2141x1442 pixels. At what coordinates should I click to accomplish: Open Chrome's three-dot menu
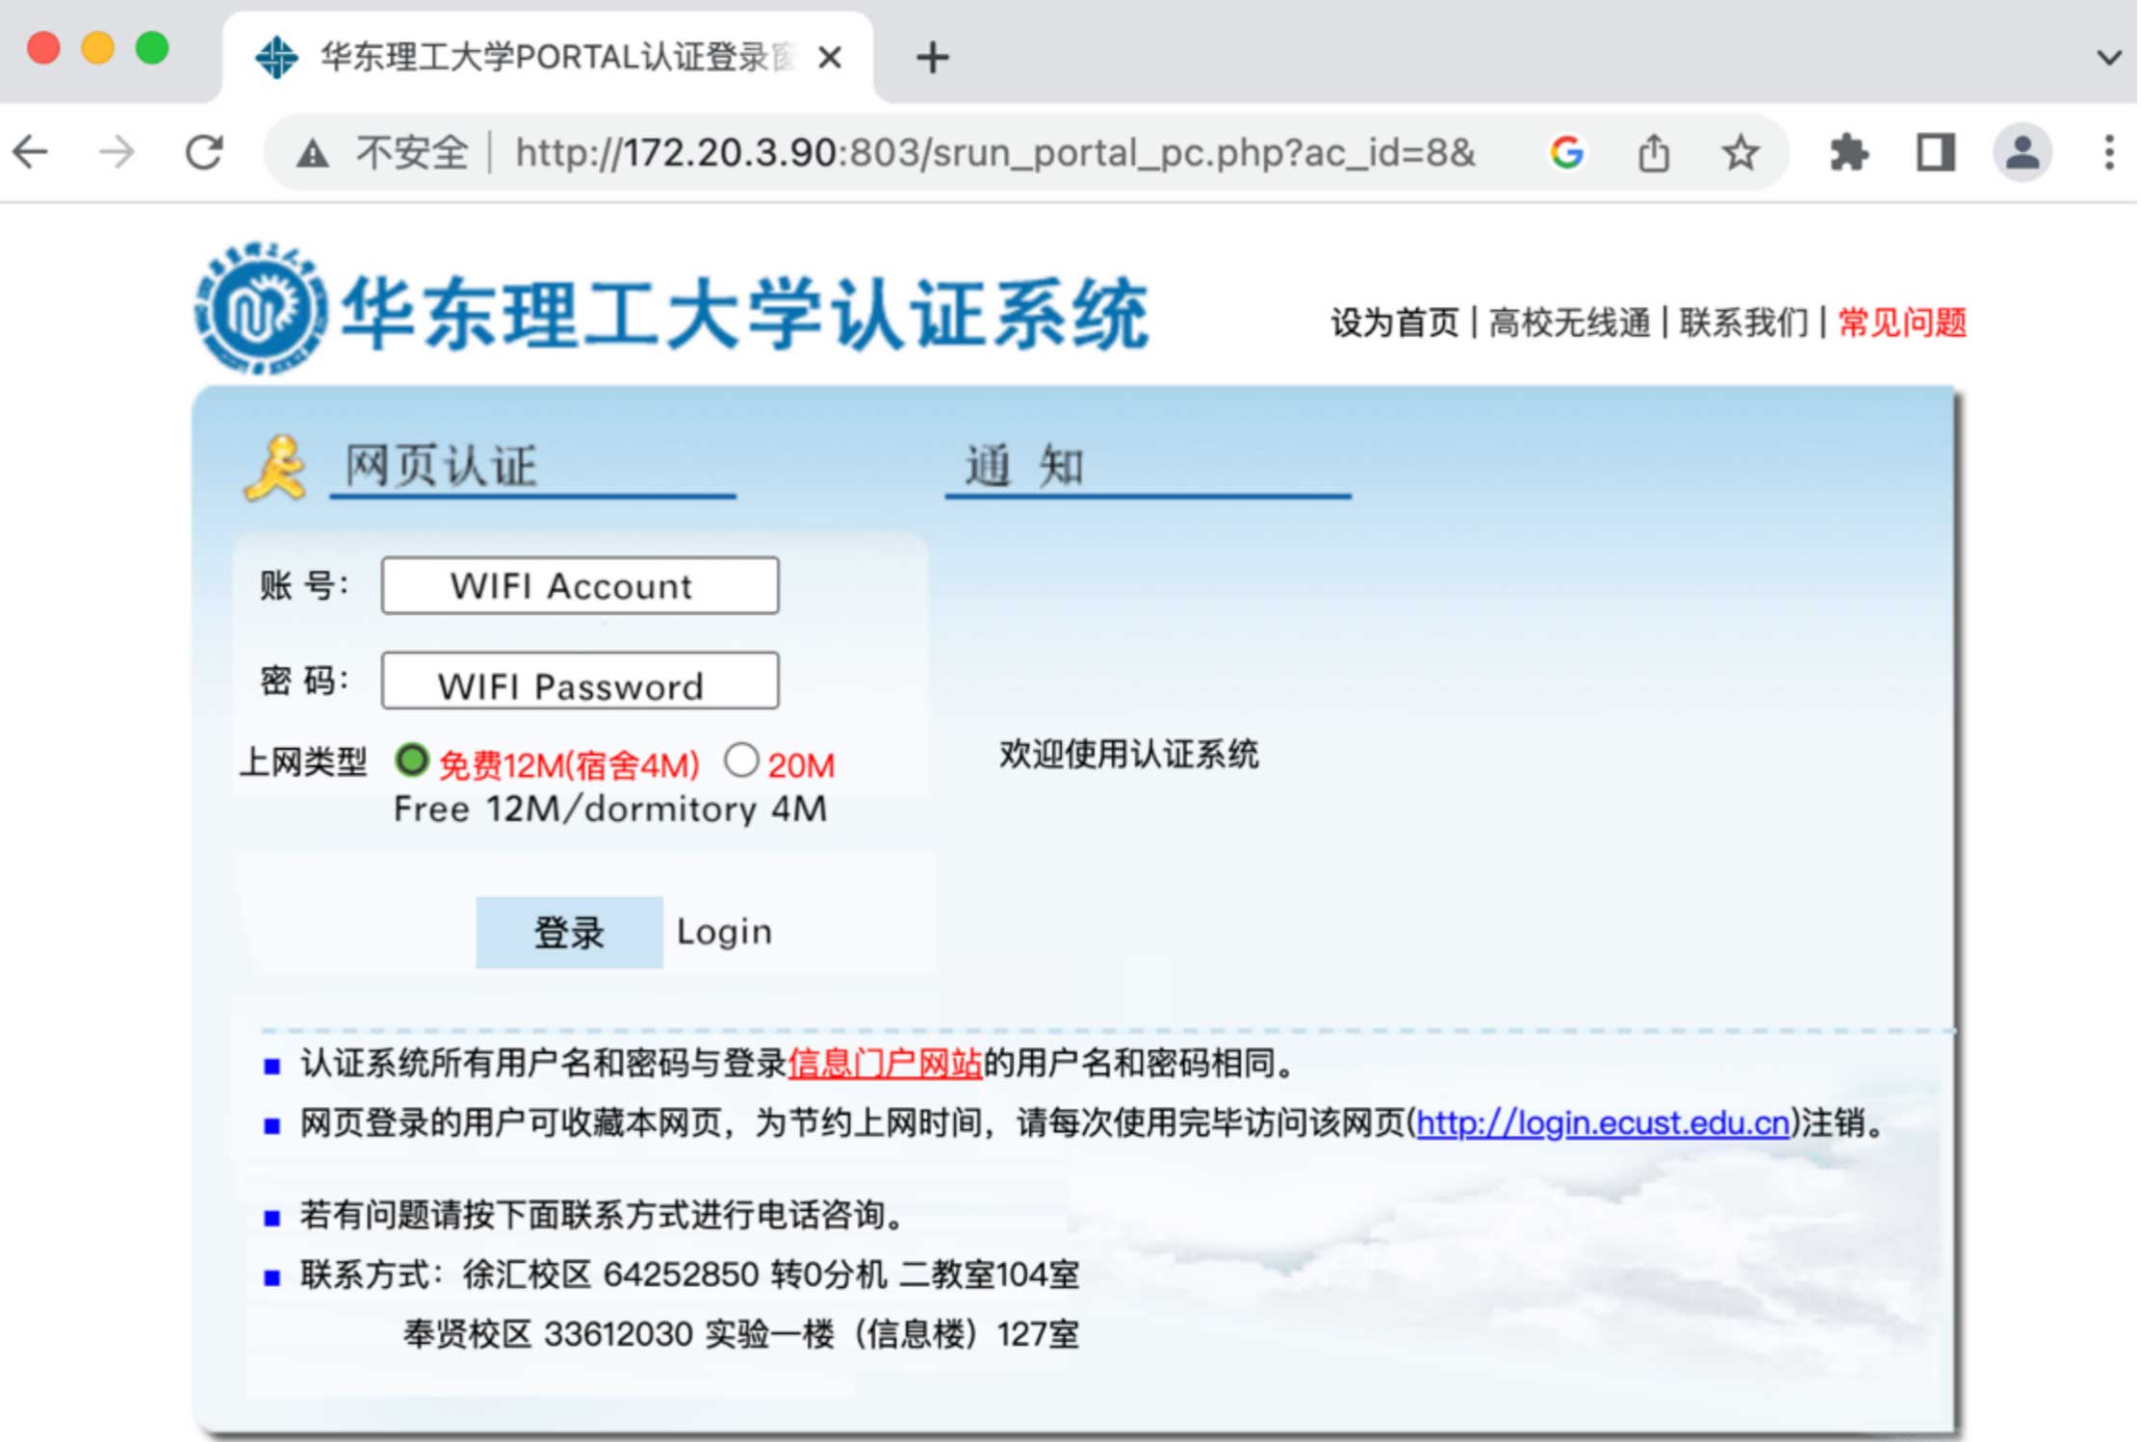point(2108,152)
